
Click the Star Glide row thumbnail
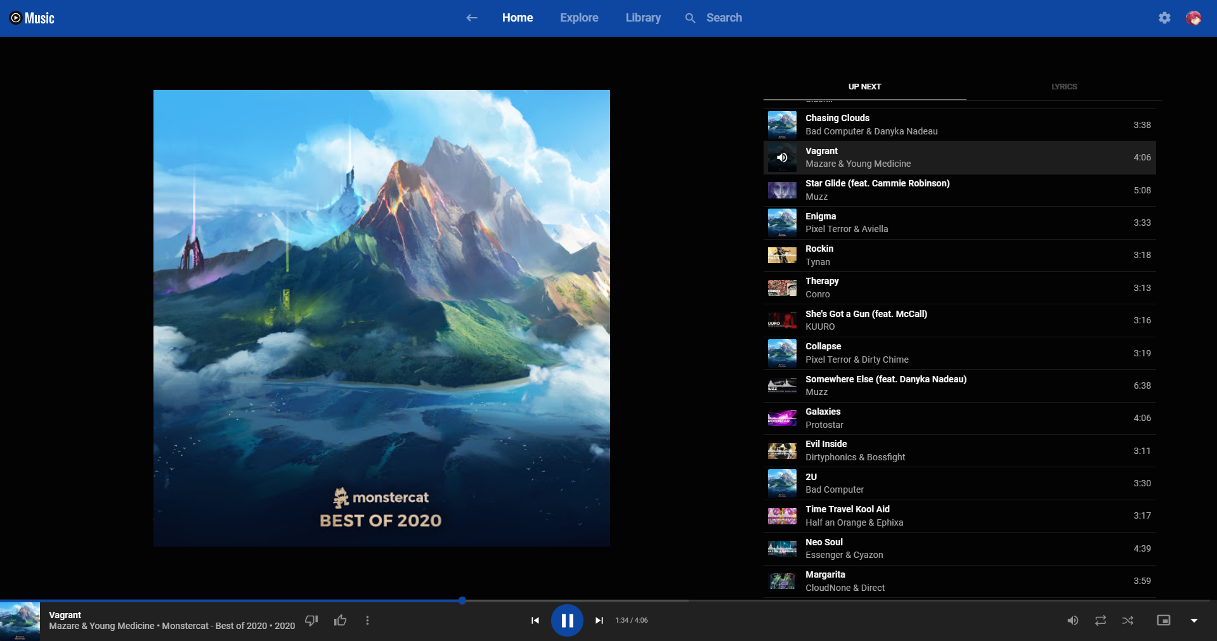[x=782, y=190]
